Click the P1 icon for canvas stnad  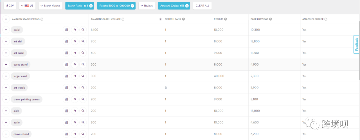tap(75, 134)
